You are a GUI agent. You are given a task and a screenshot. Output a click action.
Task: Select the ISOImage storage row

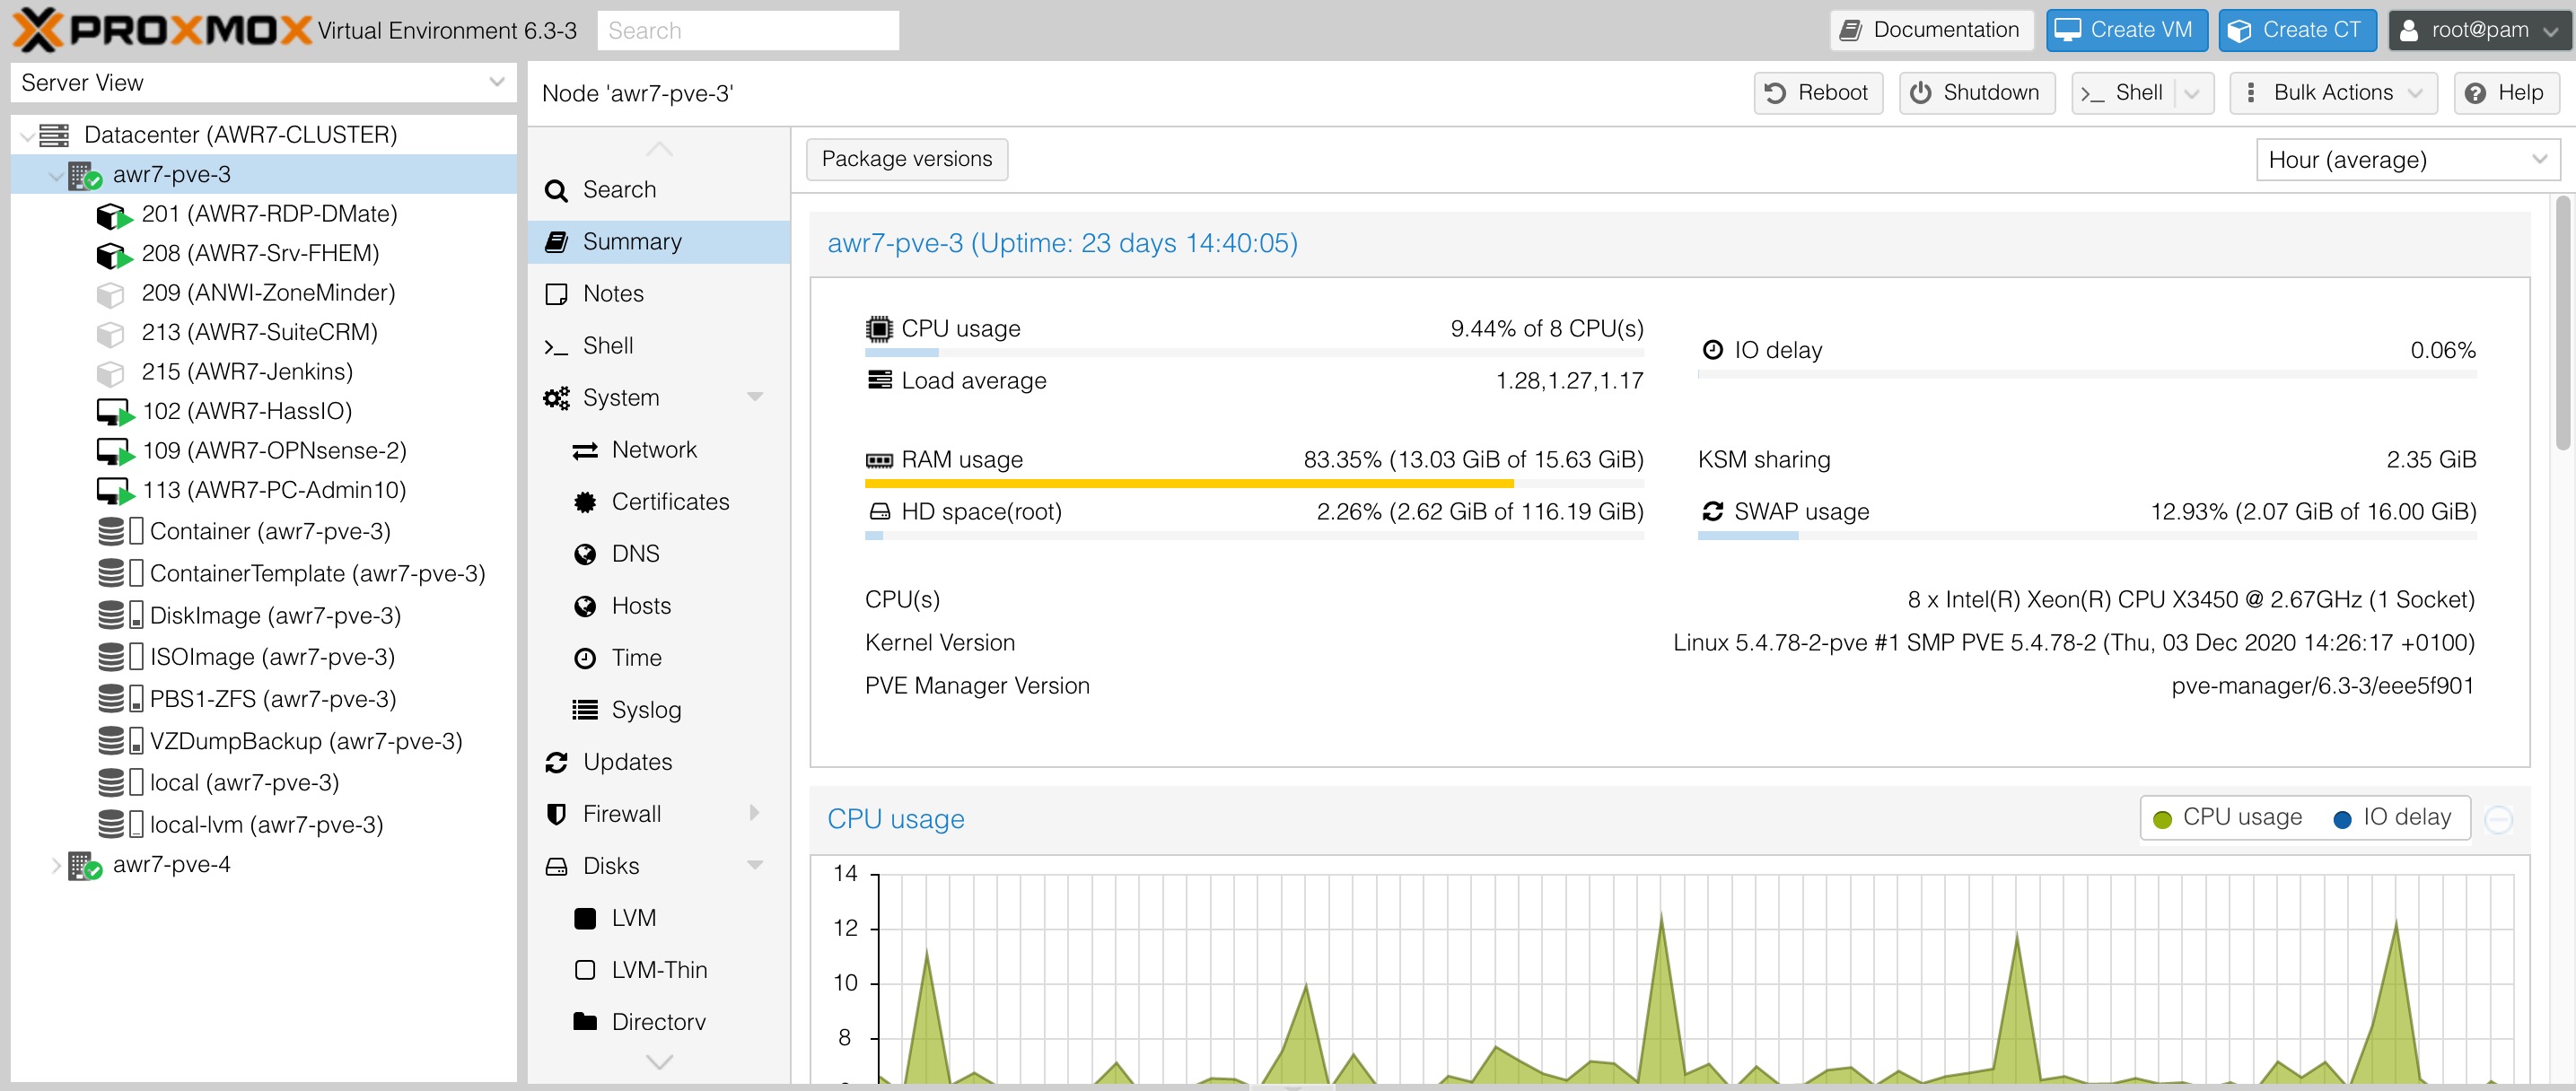tap(263, 657)
